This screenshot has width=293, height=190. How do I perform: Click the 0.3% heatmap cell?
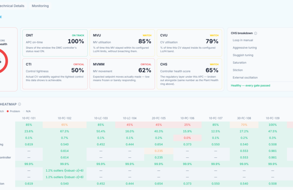click(x=273, y=138)
